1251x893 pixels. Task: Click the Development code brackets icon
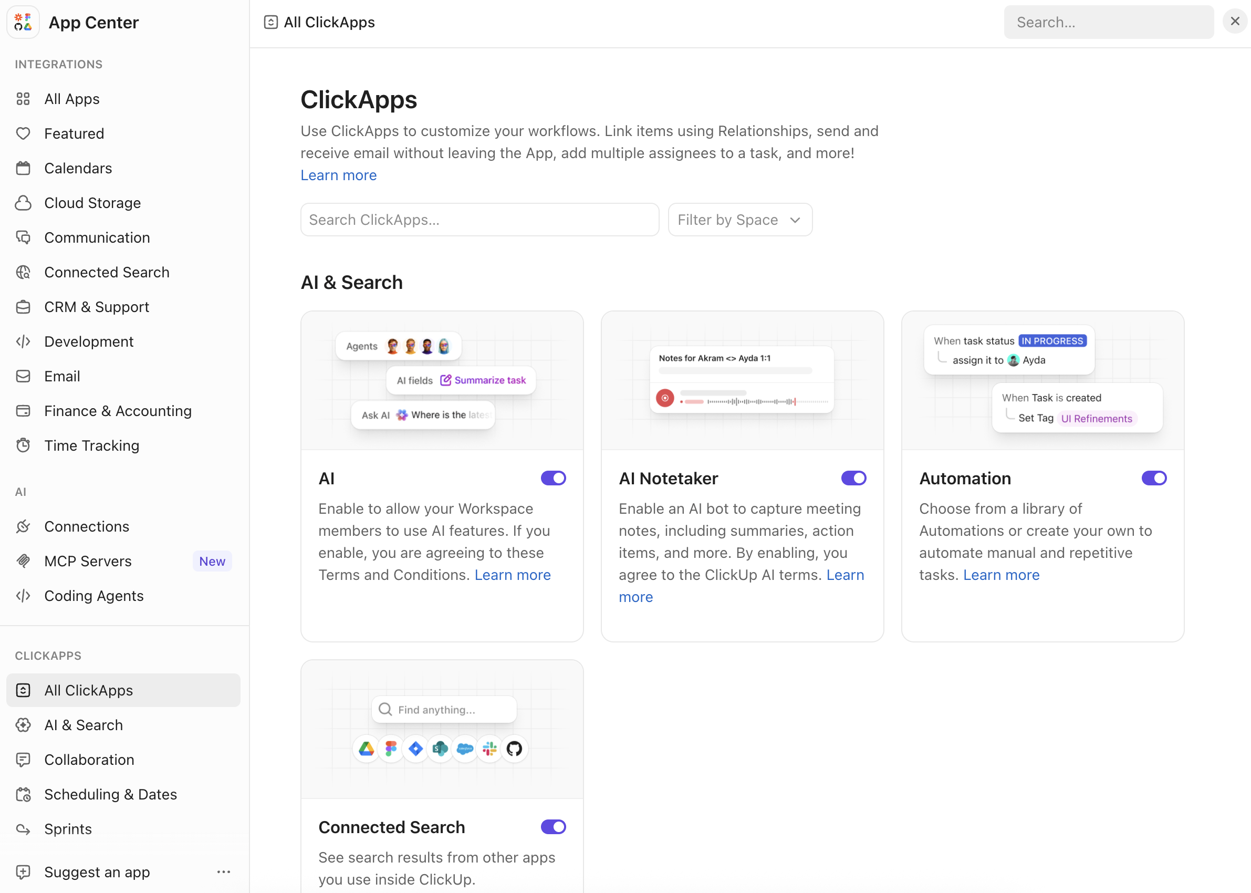coord(23,341)
